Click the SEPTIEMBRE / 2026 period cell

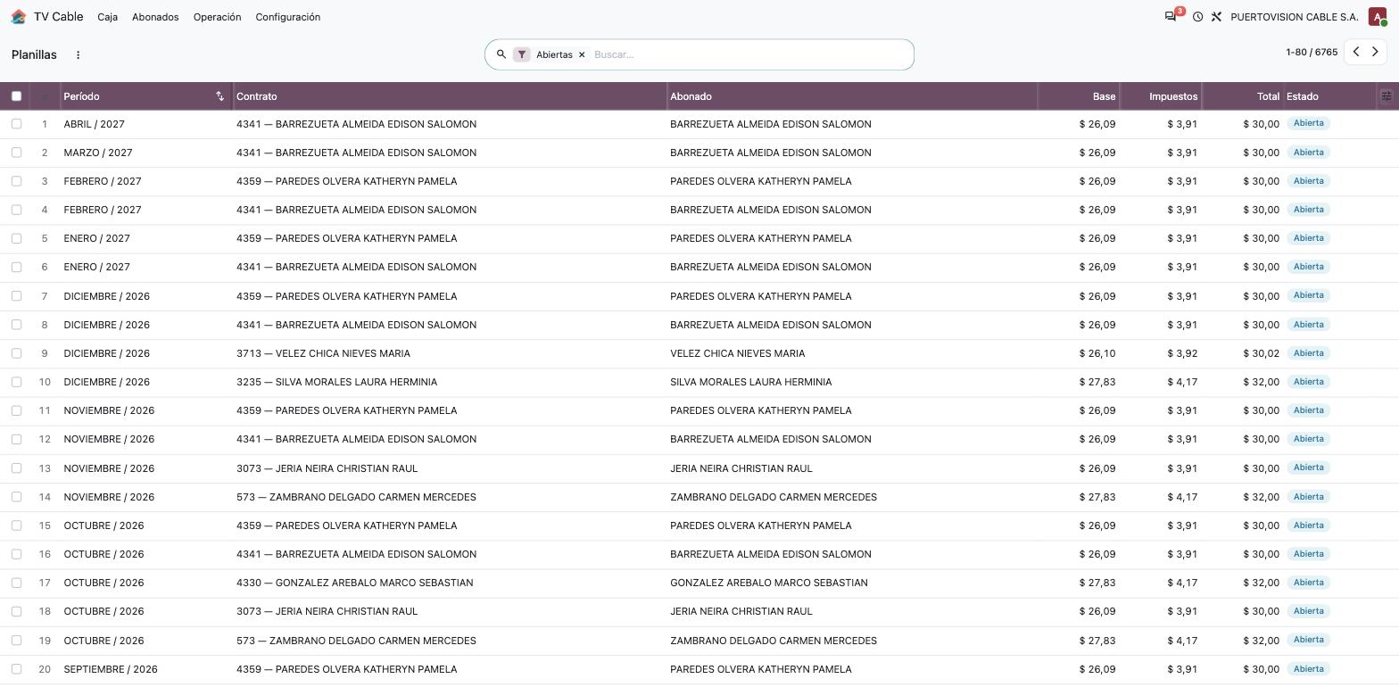click(111, 669)
